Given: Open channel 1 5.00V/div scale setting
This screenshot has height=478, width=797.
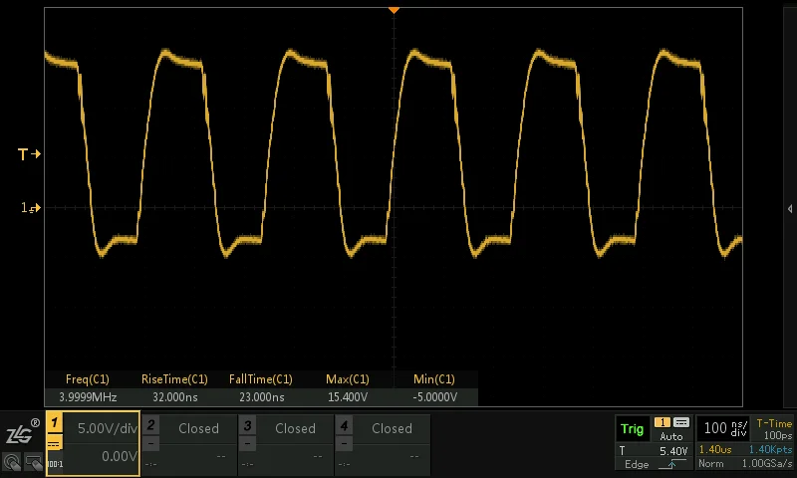Looking at the screenshot, I should (108, 429).
